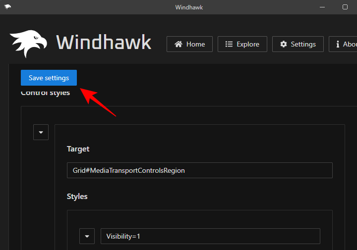Image resolution: width=357 pixels, height=250 pixels.
Task: Minimize the Windhawk window
Action: pyautogui.click(x=321, y=7)
